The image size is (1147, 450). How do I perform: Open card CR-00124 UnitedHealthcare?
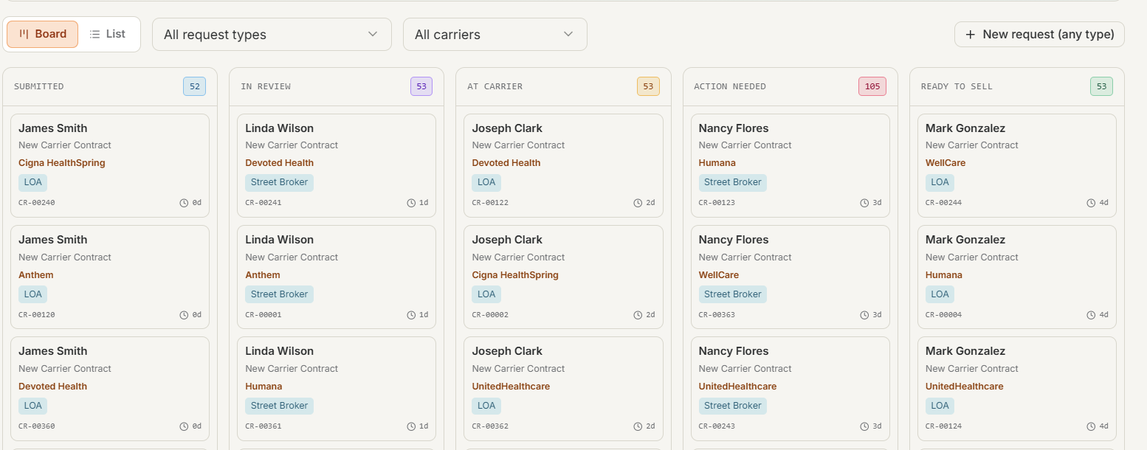[x=1017, y=389]
